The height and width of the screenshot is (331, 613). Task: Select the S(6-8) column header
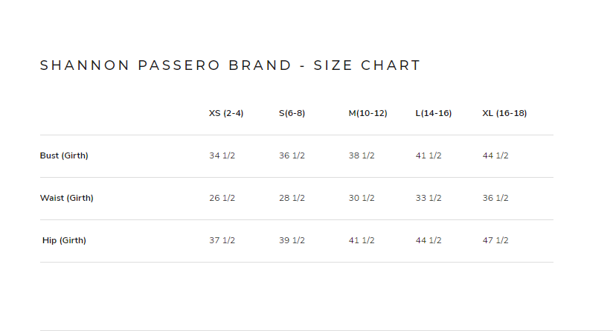click(x=292, y=113)
